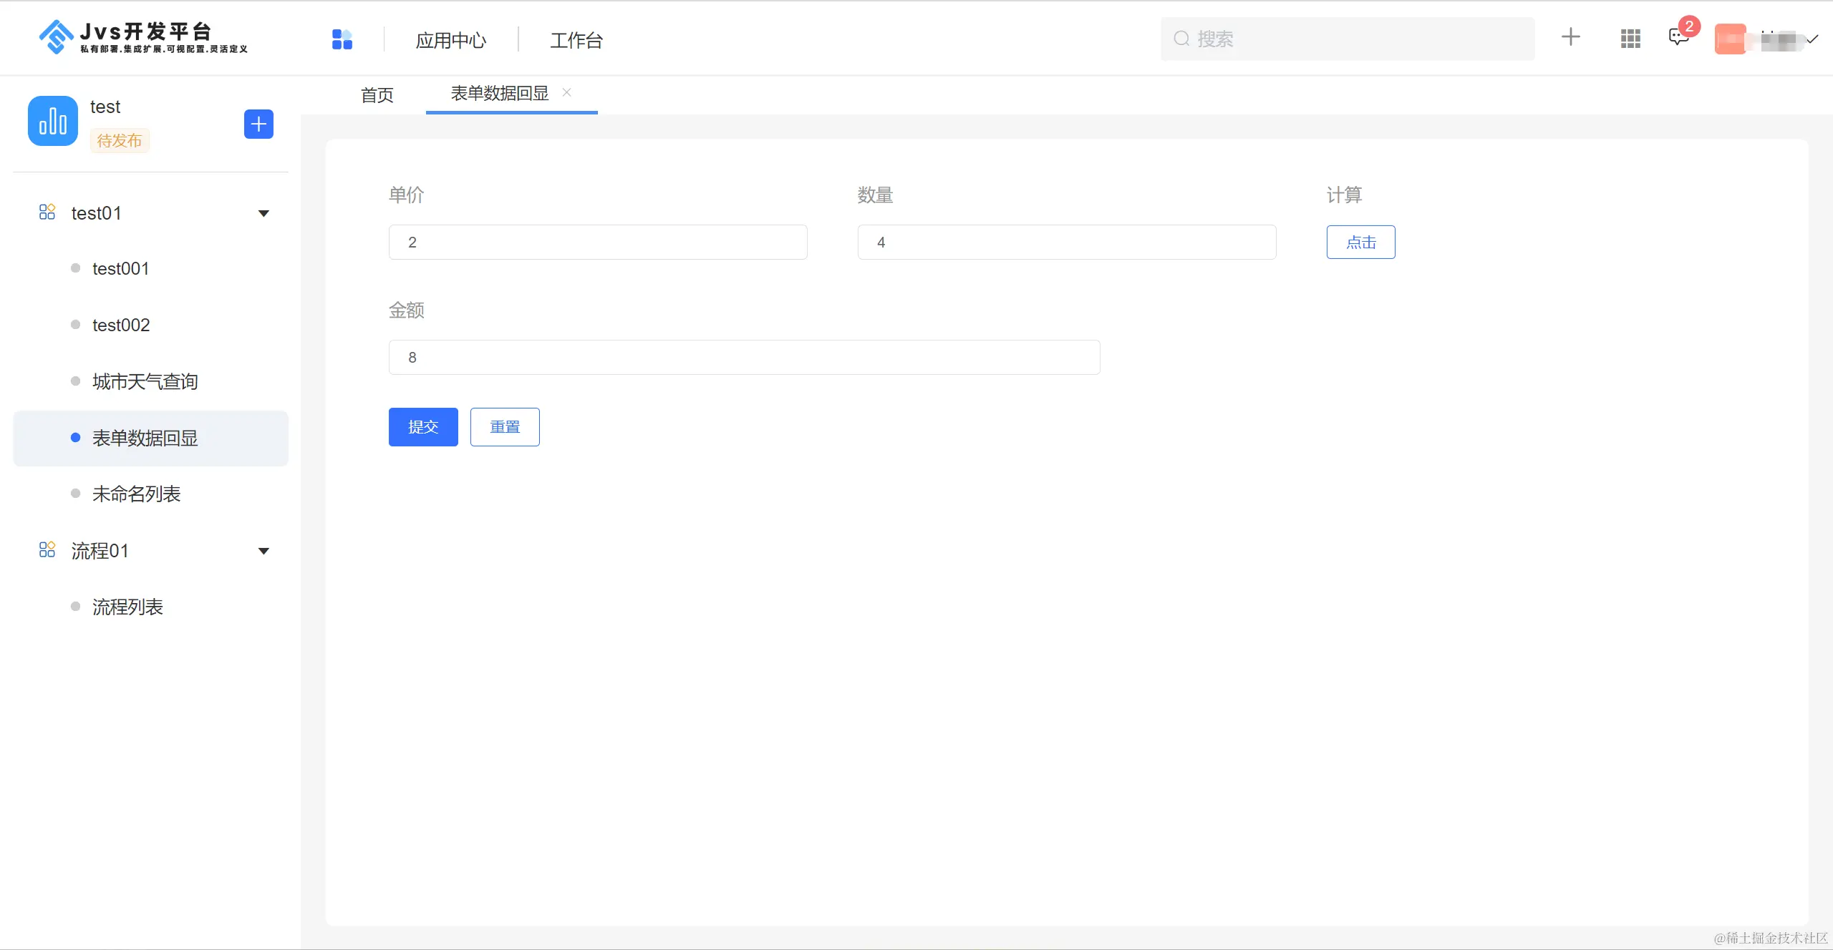Open the nine-dot grid menu icon
Screen dimensions: 1833x950
[x=1630, y=39]
